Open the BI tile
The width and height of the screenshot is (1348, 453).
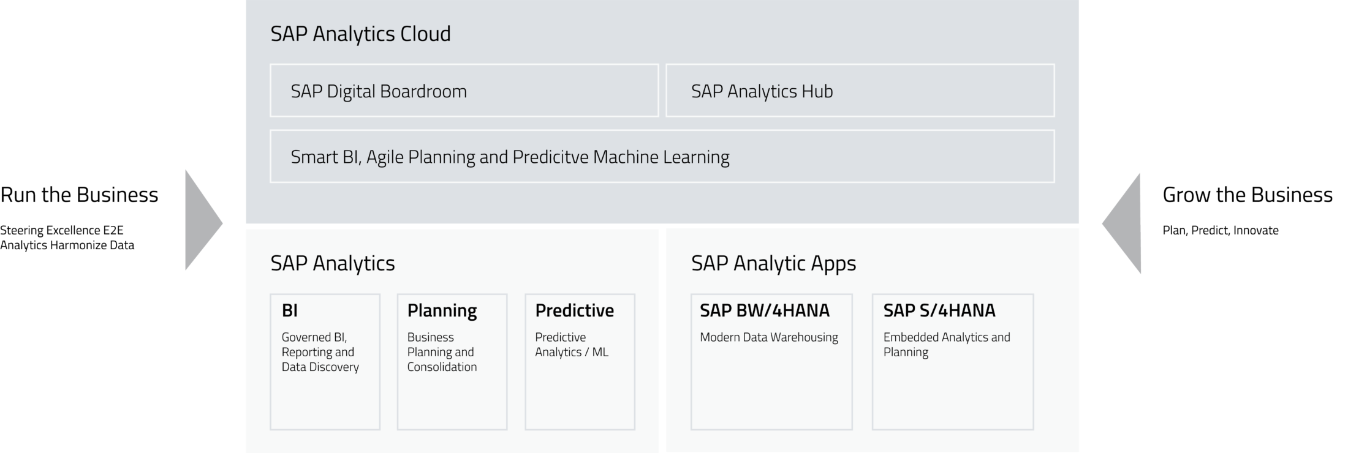325,362
